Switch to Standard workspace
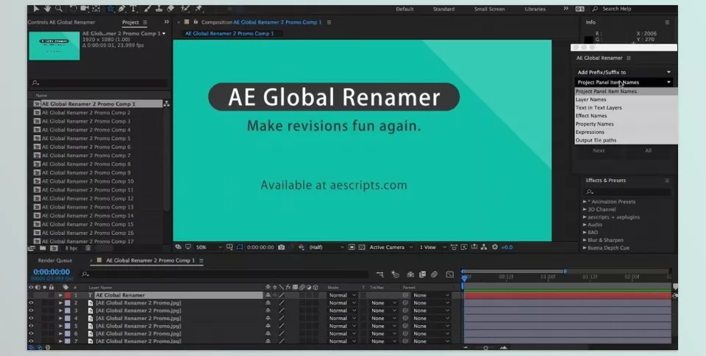706x356 pixels. (x=443, y=9)
